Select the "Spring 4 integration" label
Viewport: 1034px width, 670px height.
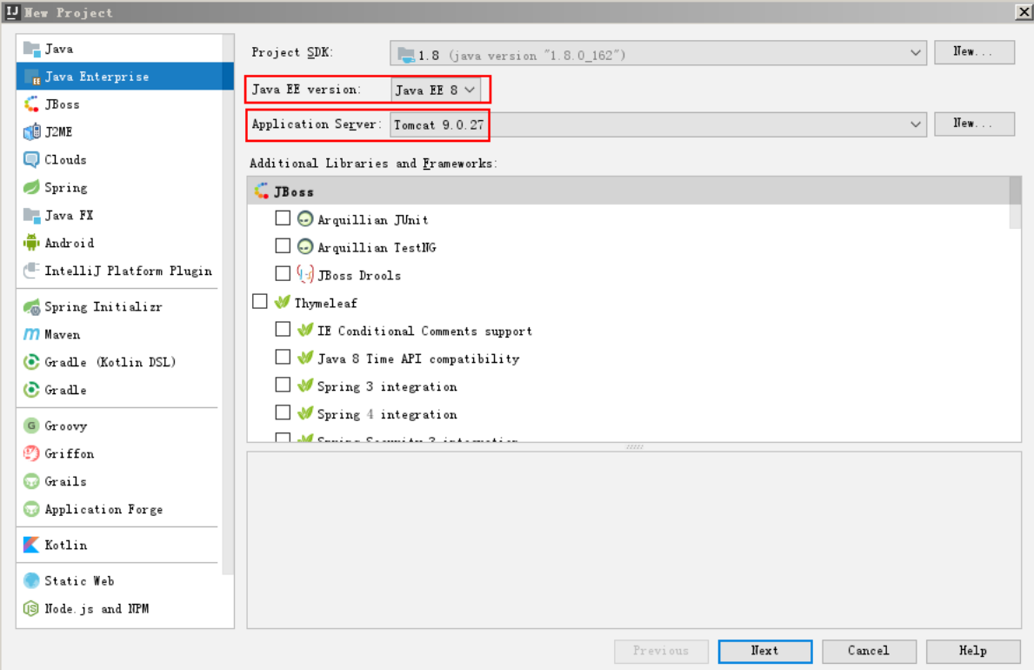tap(387, 414)
